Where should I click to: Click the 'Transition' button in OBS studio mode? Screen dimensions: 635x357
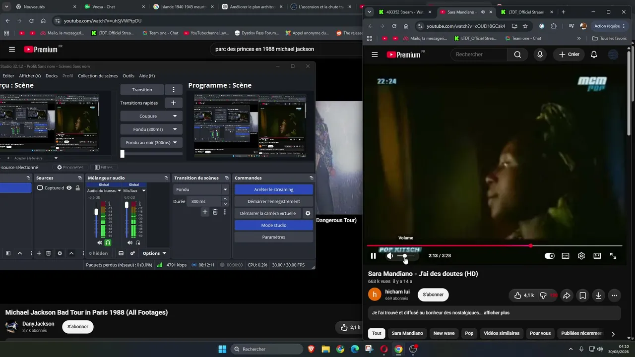[x=142, y=90]
